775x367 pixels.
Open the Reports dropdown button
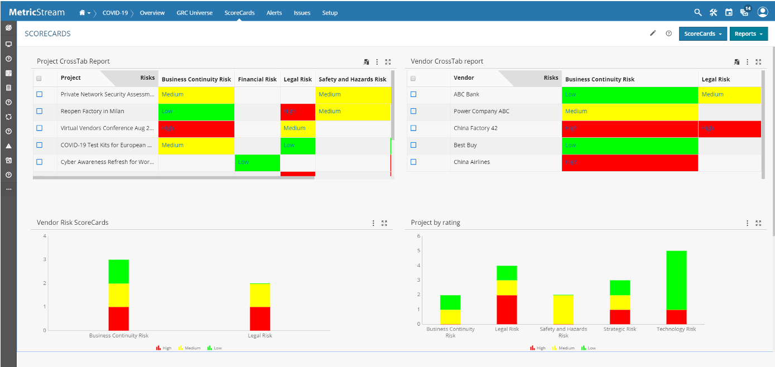[x=748, y=33]
